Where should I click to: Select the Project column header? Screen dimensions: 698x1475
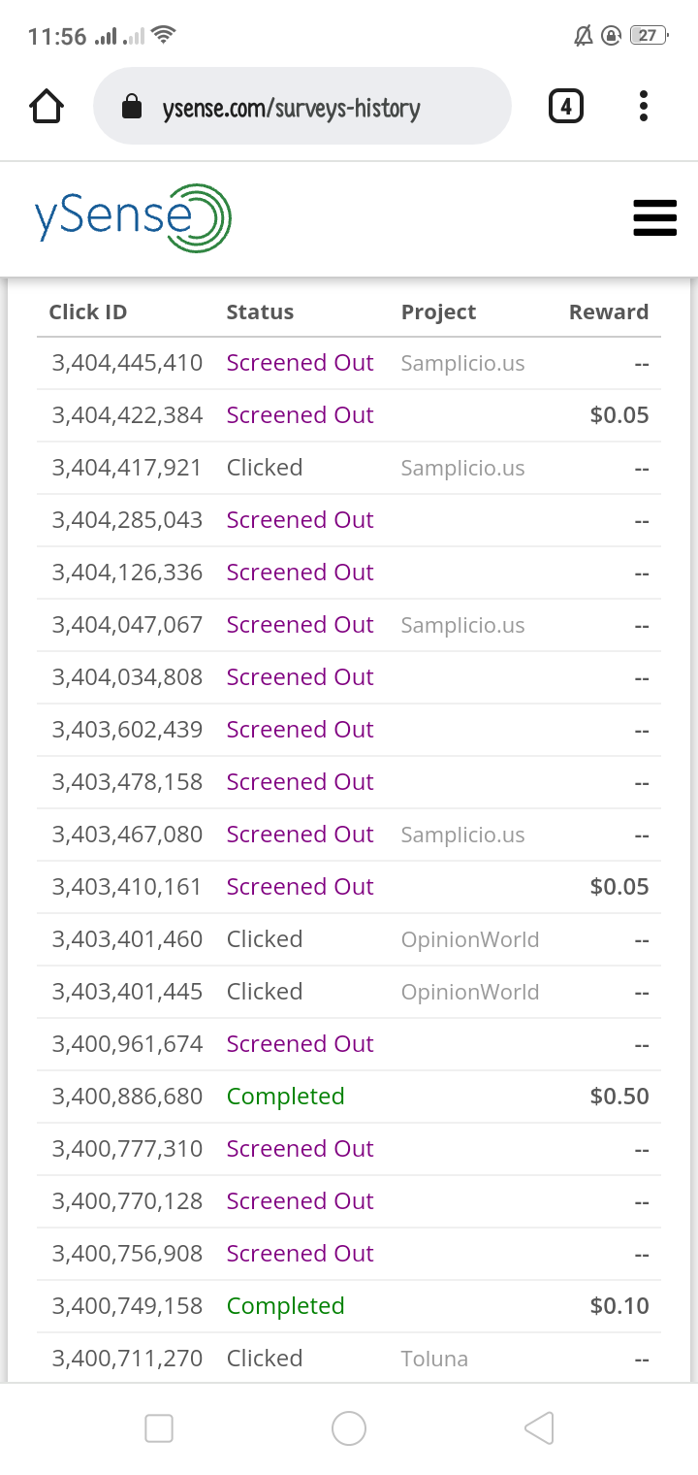[439, 312]
